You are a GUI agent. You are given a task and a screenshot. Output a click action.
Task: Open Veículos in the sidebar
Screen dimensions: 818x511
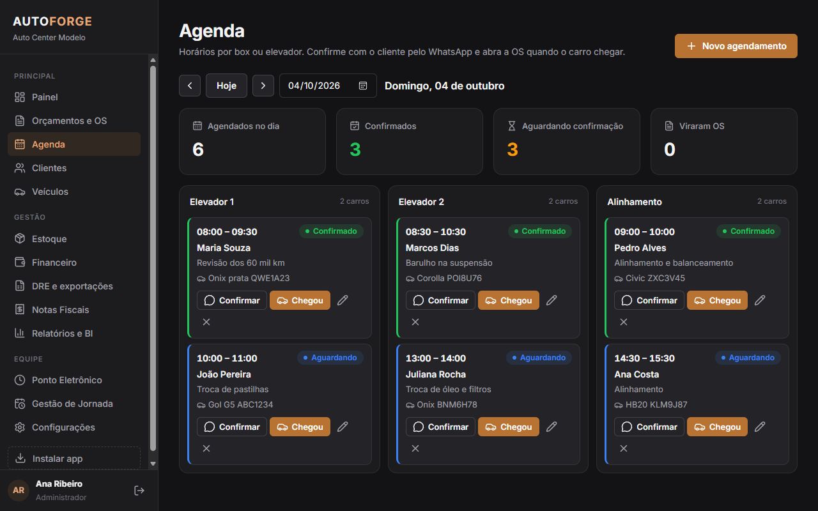[74, 192]
